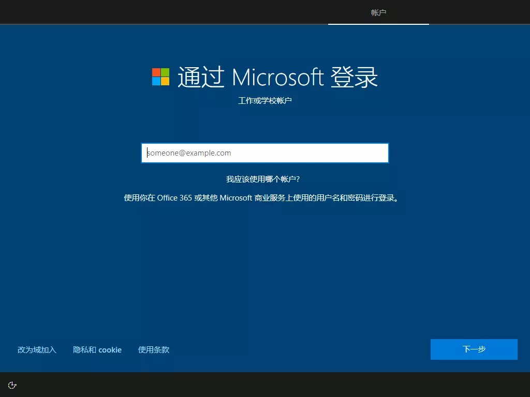The height and width of the screenshot is (397, 530).
Task: Click the 工作或学校帐户 subtitle text
Action: coord(264,101)
